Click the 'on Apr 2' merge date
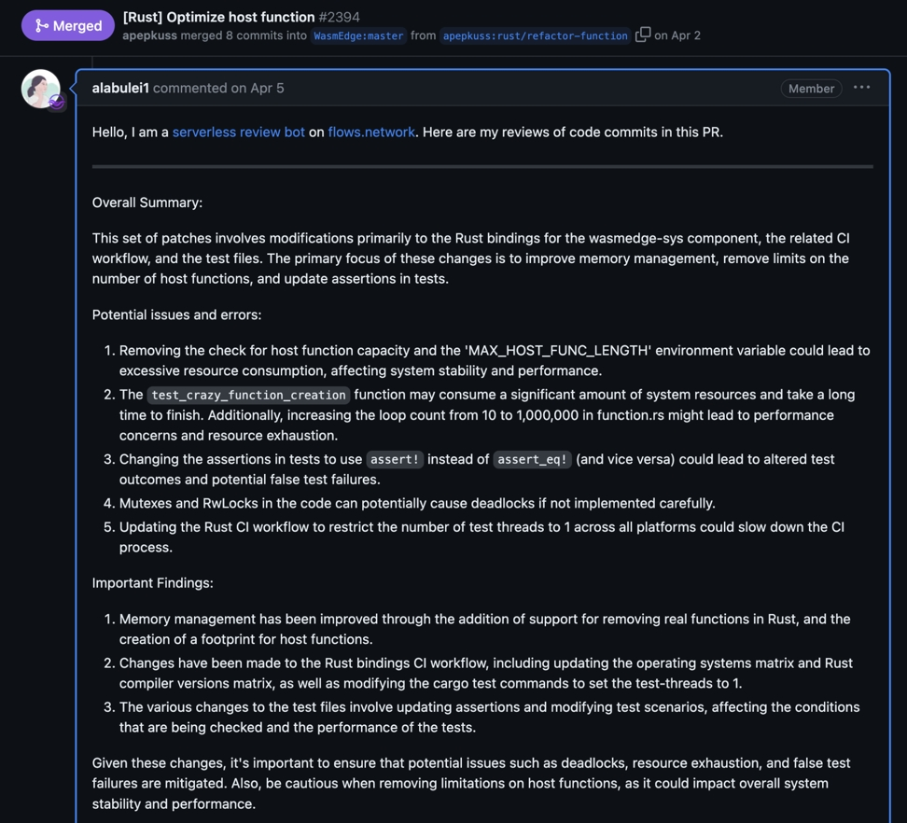Viewport: 907px width, 823px height. (x=678, y=35)
